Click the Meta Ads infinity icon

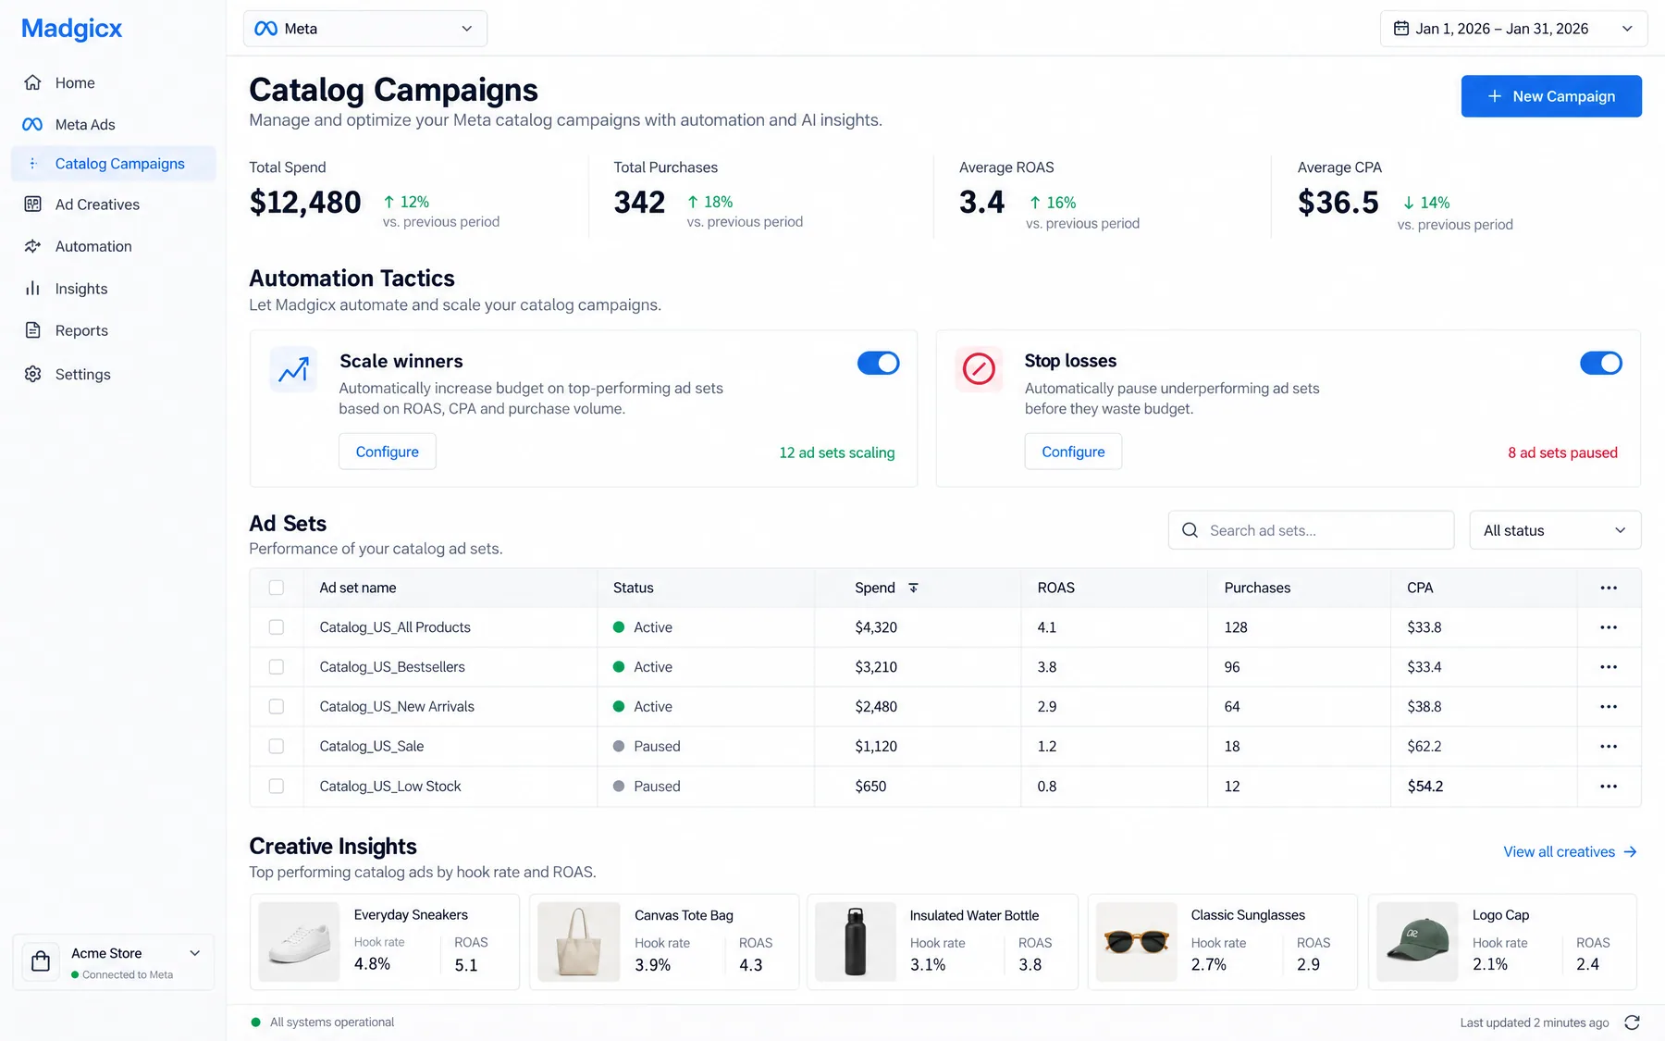click(x=32, y=124)
